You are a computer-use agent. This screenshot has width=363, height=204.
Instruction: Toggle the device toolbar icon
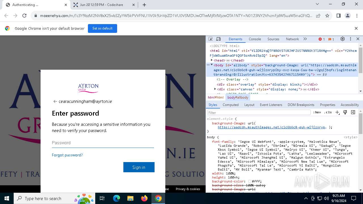tap(218, 39)
